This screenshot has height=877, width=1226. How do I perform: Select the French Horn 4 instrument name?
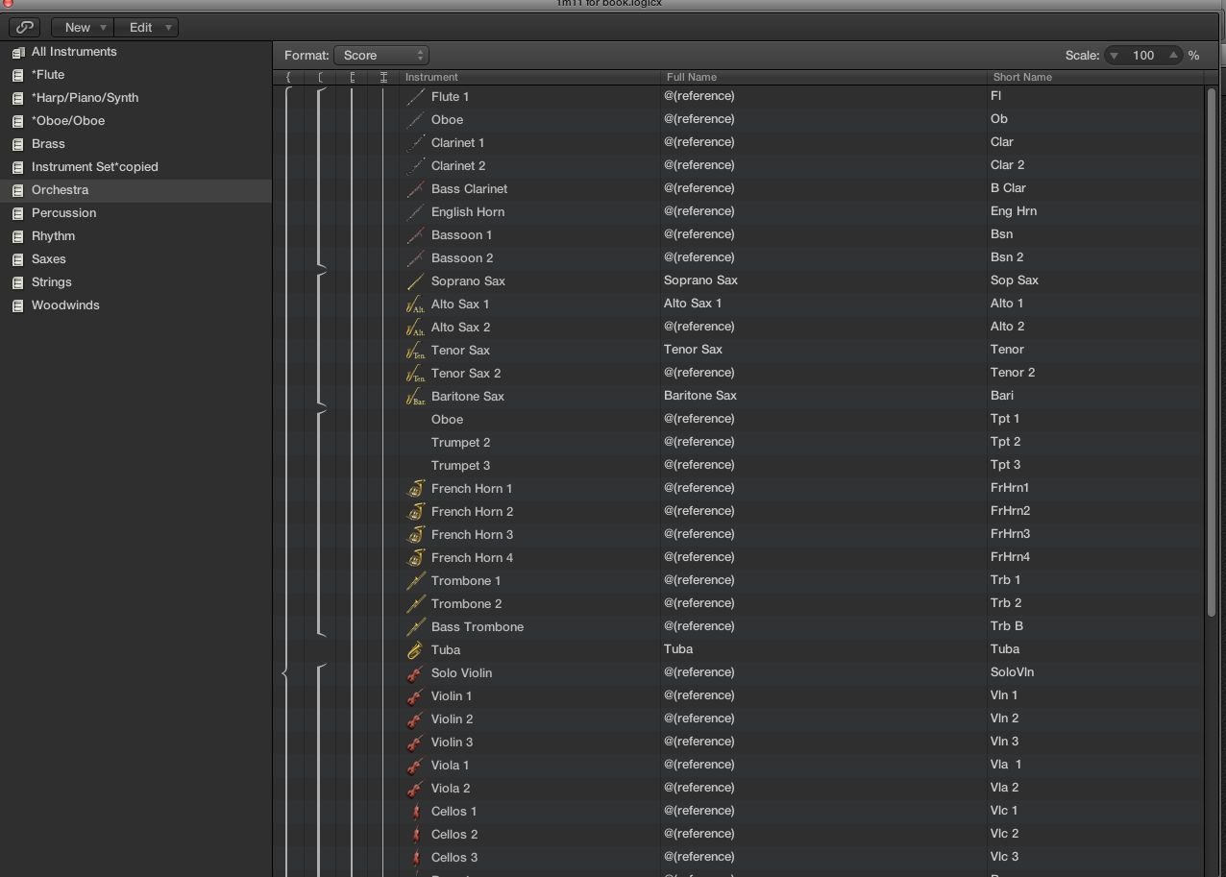point(472,557)
